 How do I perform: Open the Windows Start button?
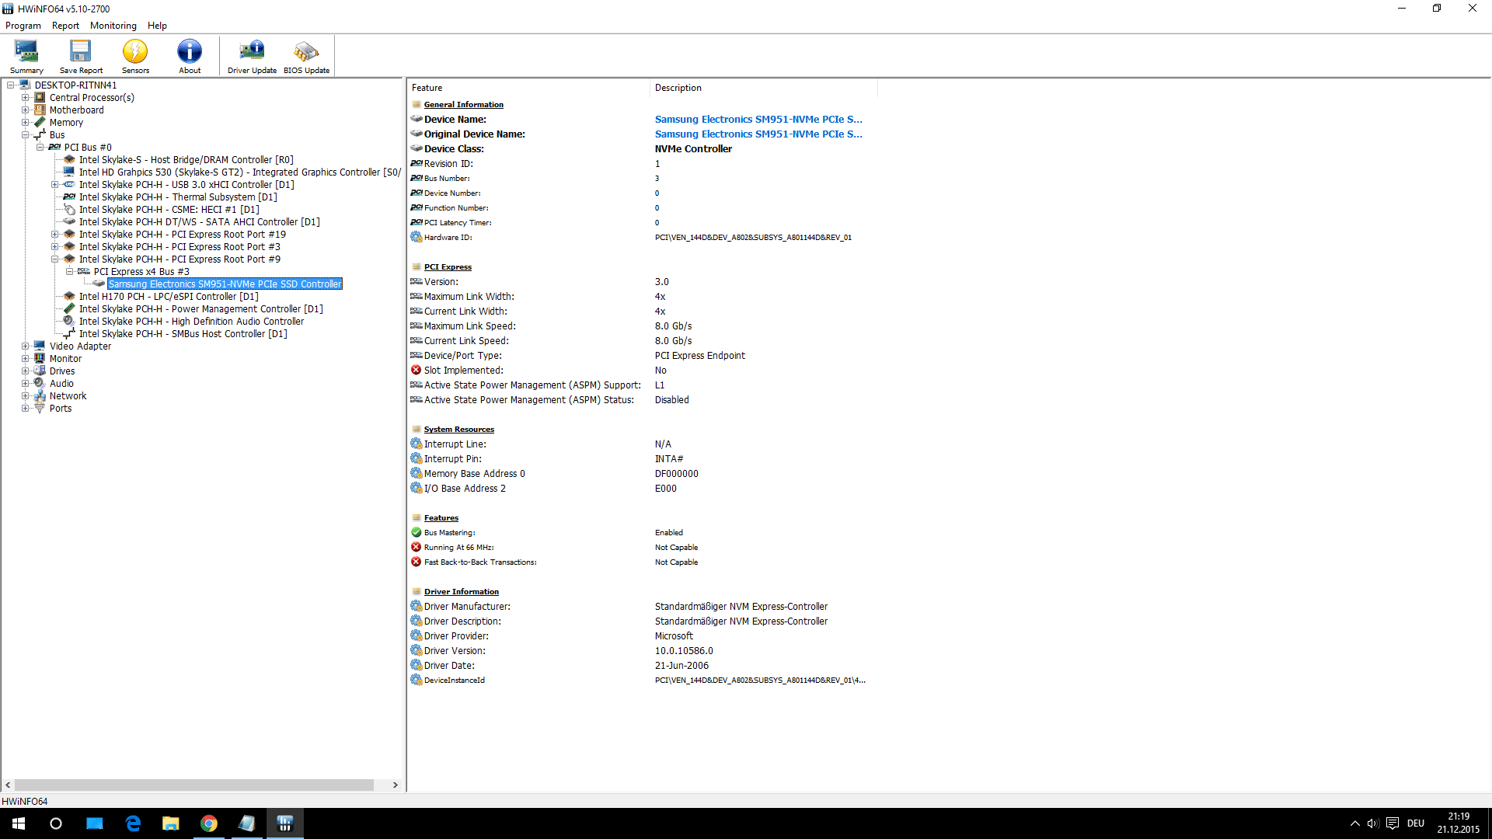[19, 823]
